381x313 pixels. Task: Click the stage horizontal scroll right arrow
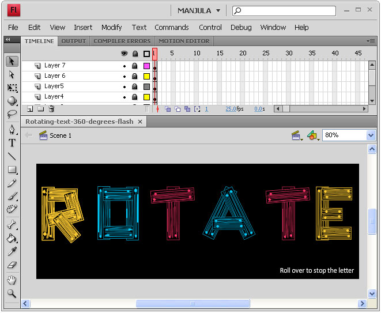pos(362,303)
